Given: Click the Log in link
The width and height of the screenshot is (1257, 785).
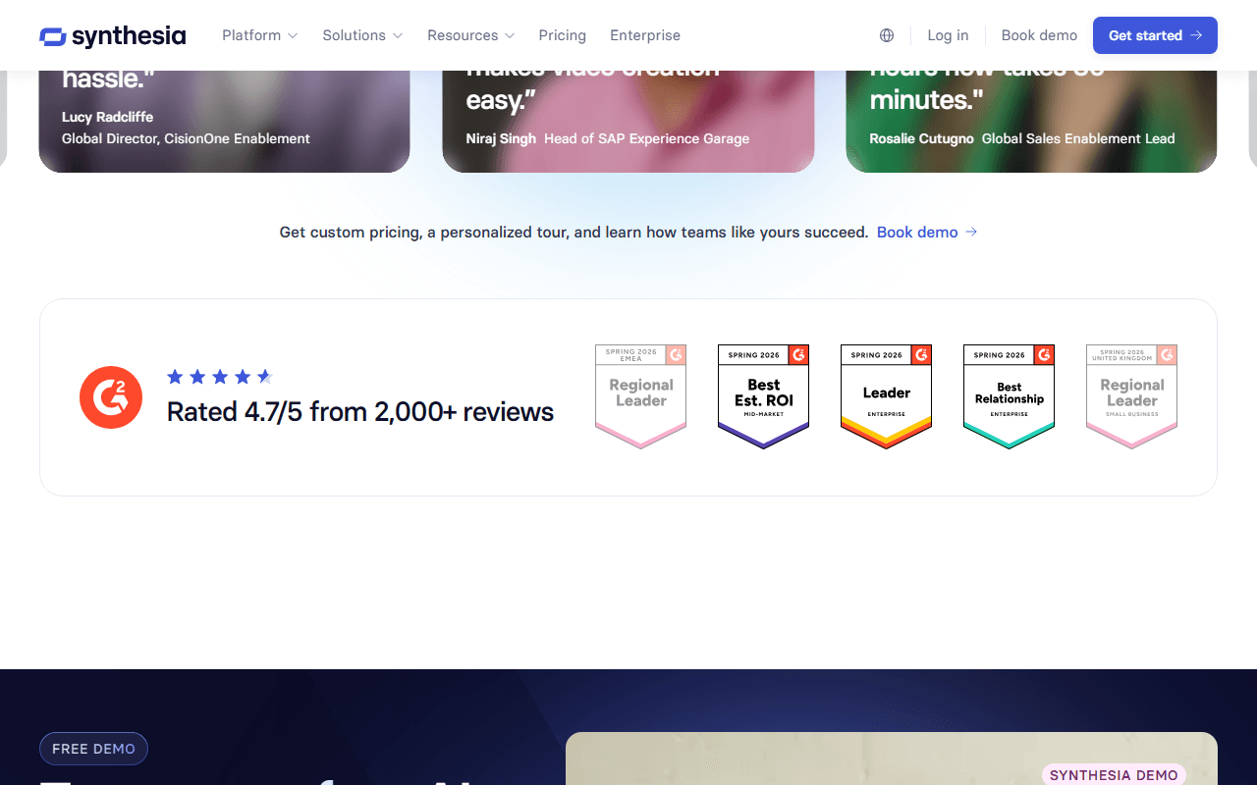Looking at the screenshot, I should tap(948, 35).
